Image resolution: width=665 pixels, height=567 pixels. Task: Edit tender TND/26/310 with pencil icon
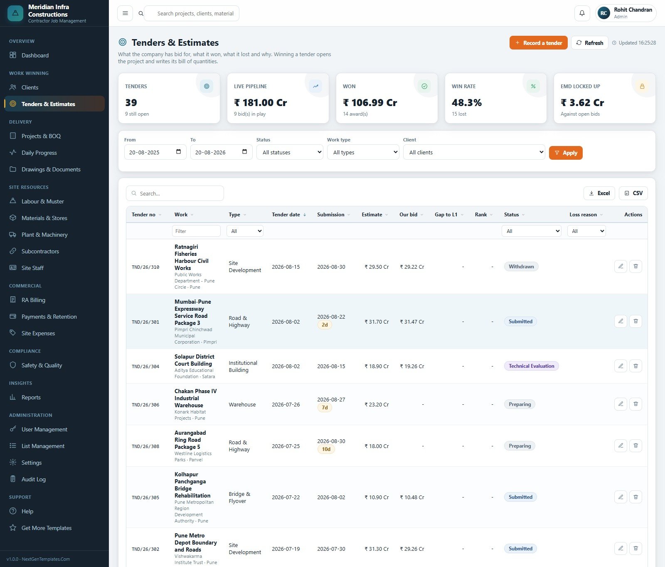(621, 266)
